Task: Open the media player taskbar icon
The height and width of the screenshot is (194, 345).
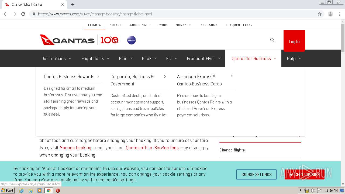Action: (40, 190)
